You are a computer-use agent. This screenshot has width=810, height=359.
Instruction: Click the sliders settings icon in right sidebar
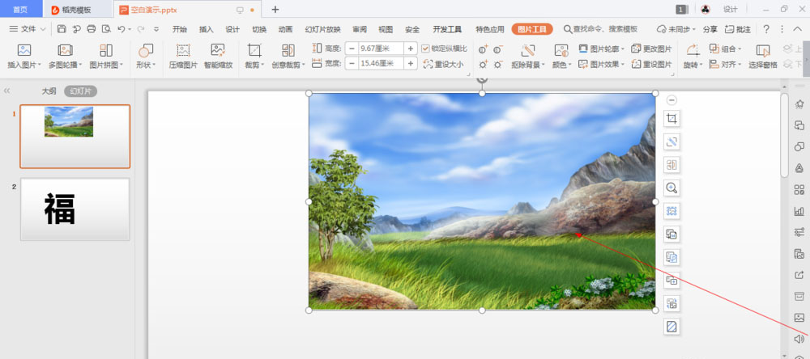coord(799,232)
